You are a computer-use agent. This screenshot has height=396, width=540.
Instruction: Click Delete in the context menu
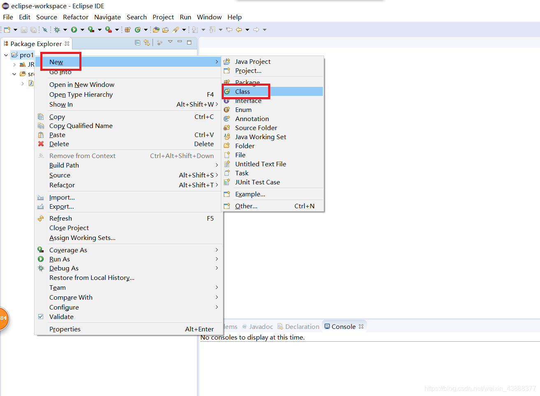tap(128, 144)
